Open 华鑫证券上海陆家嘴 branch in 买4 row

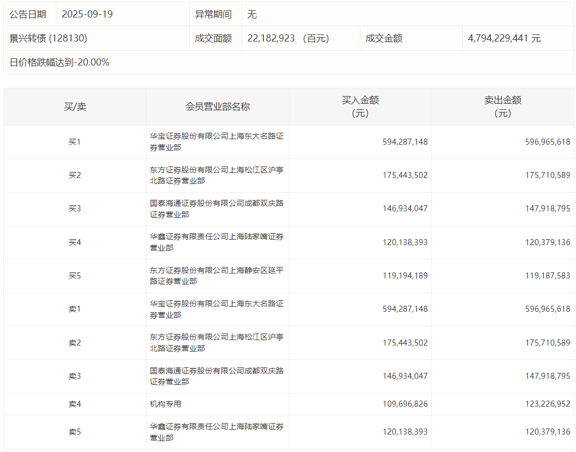click(x=217, y=242)
